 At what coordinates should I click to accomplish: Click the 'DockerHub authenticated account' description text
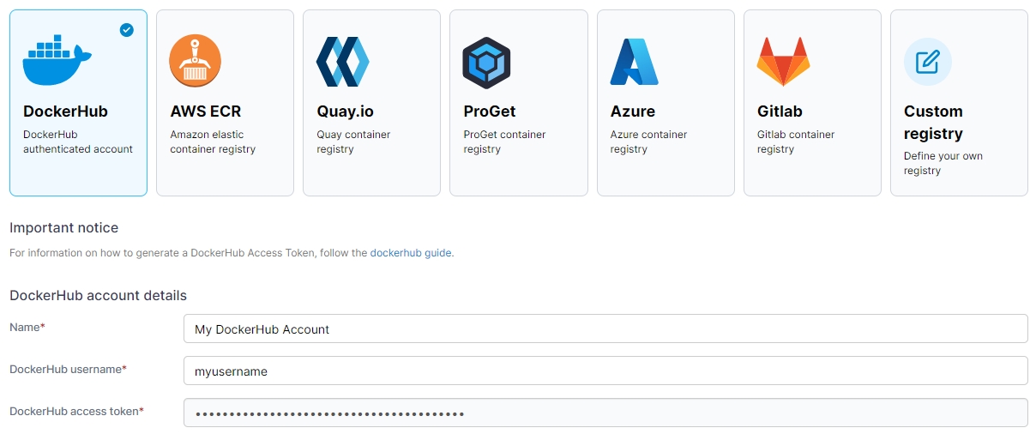tap(78, 142)
